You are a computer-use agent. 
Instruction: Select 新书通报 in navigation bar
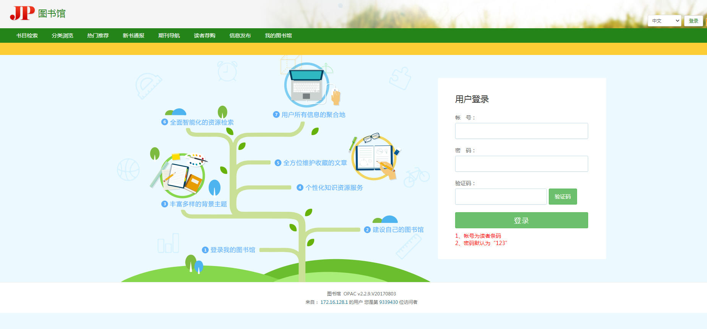(x=134, y=35)
